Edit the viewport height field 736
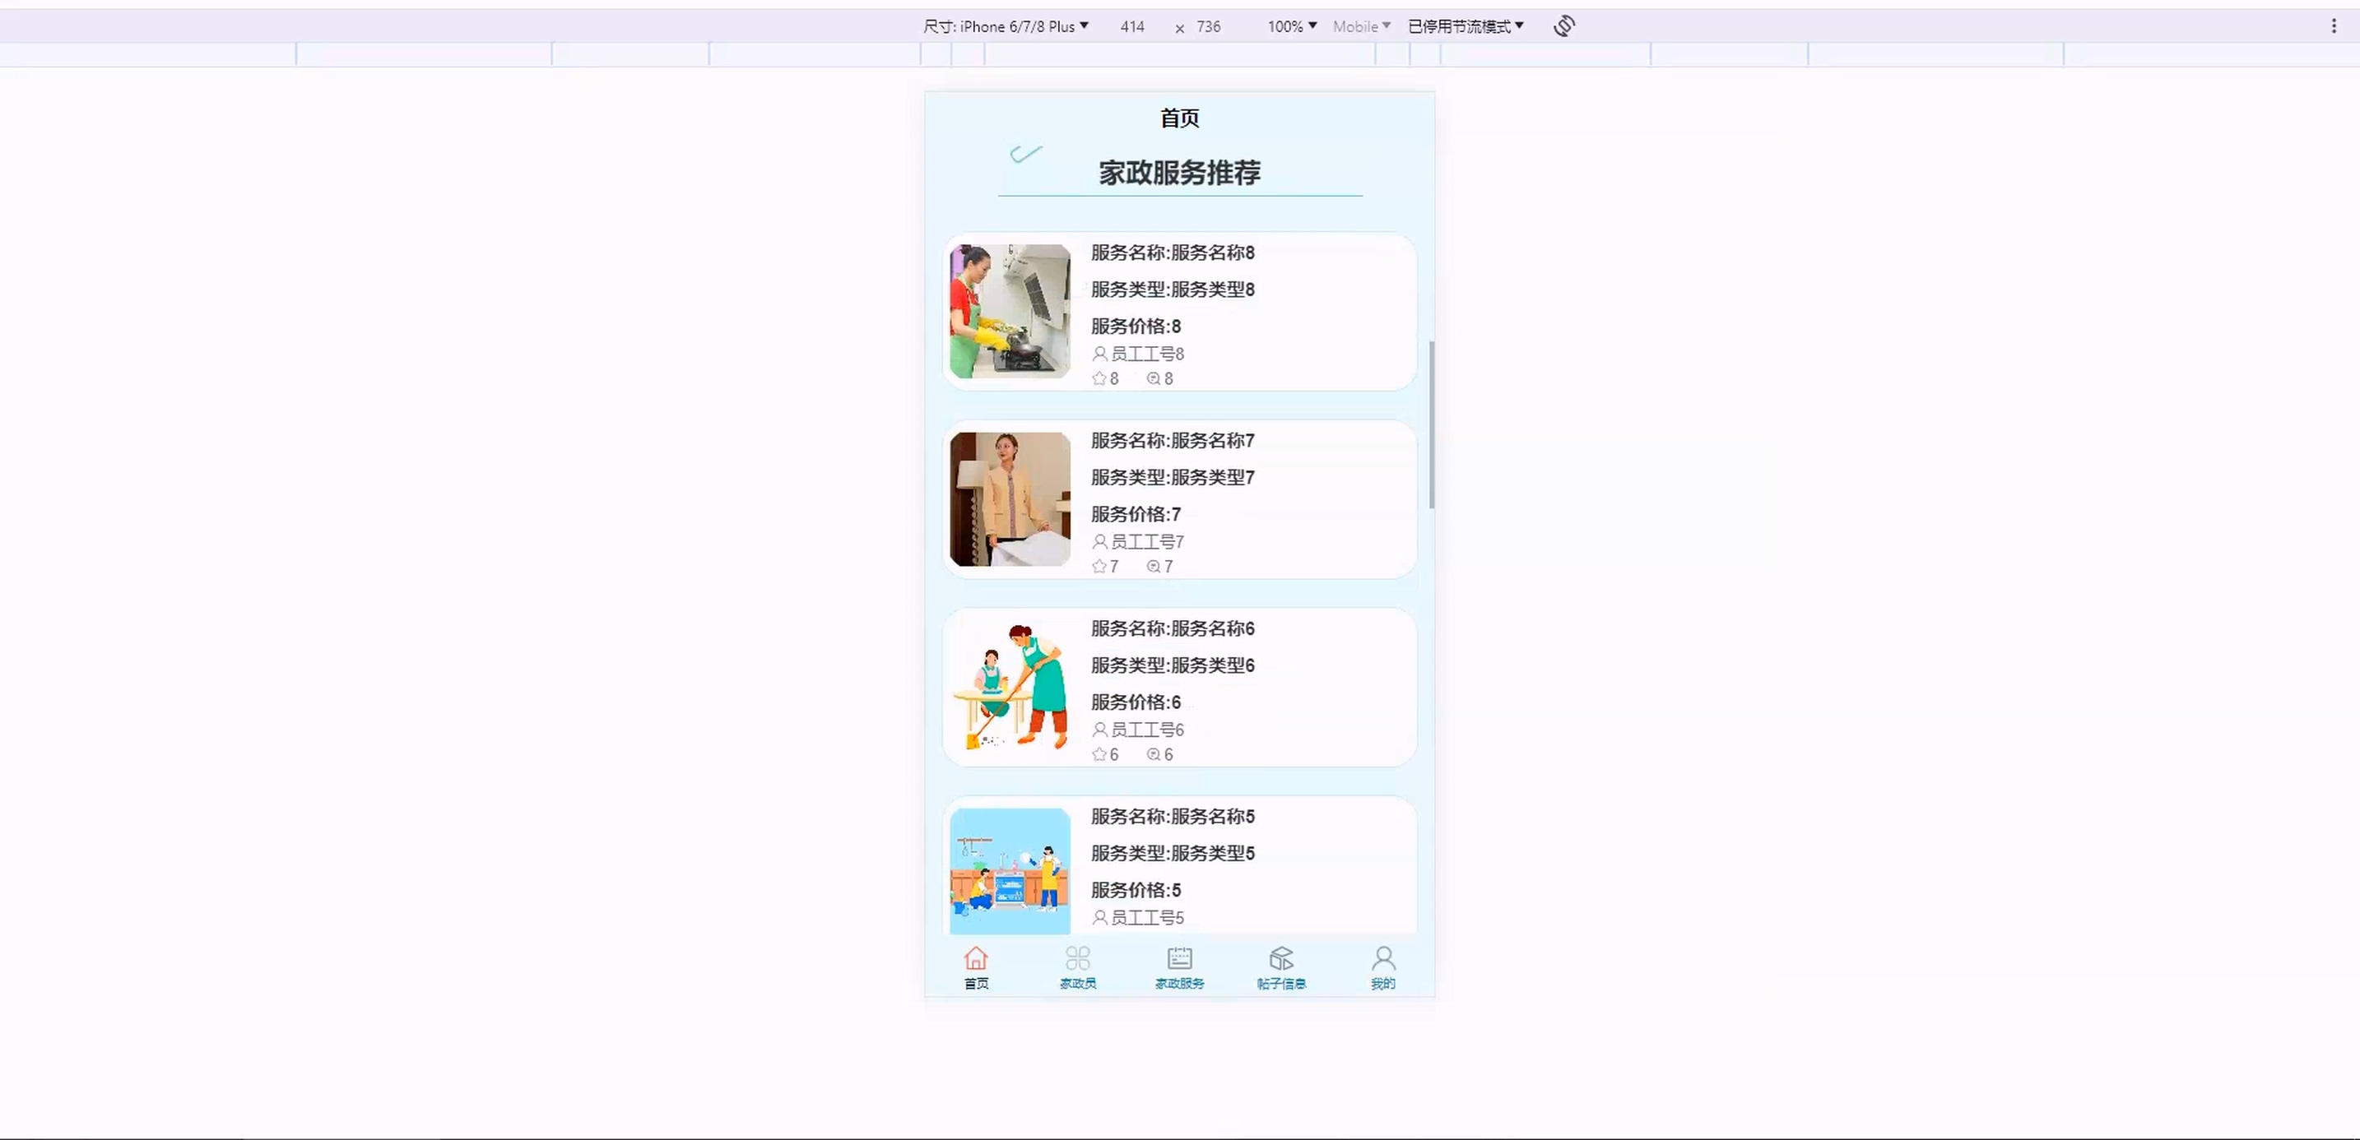The image size is (2360, 1140). [x=1209, y=26]
